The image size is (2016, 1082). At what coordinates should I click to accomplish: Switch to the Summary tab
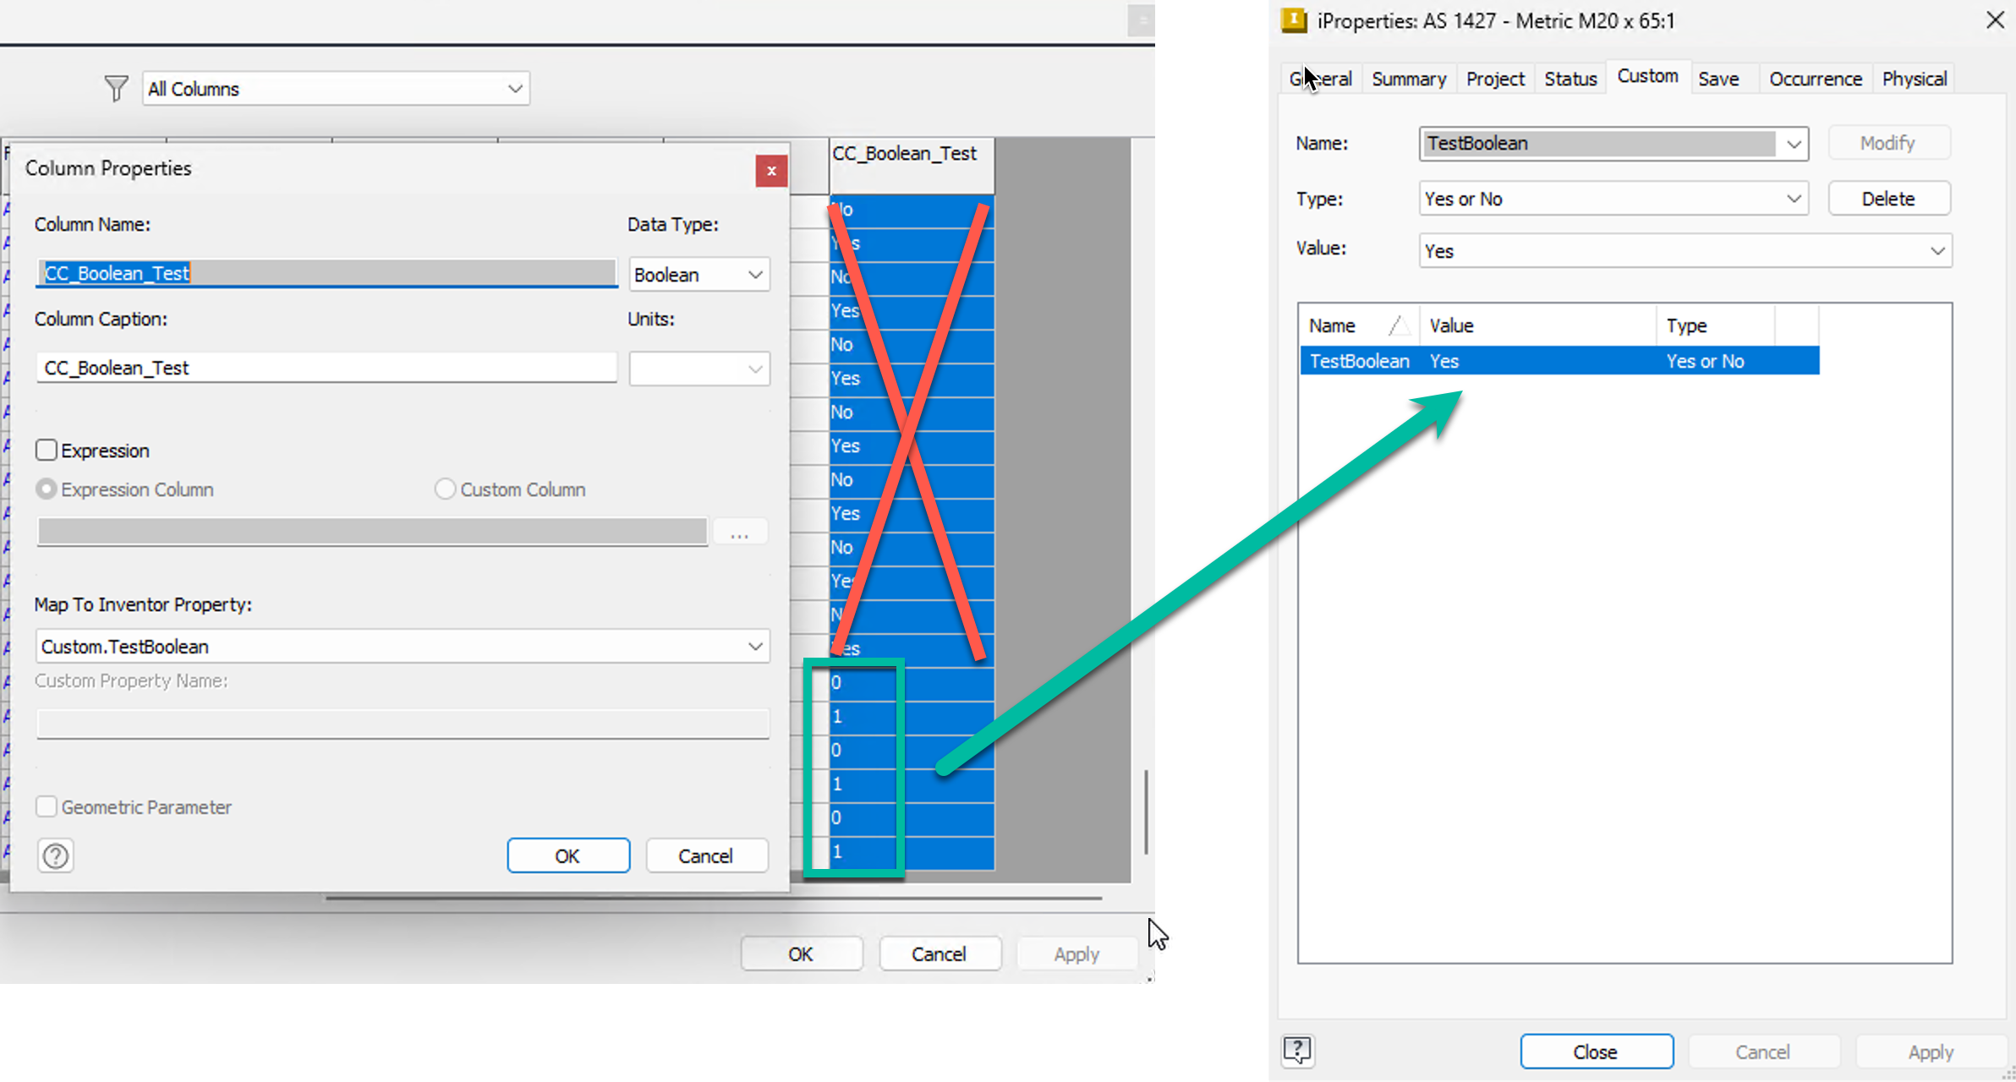pos(1408,78)
